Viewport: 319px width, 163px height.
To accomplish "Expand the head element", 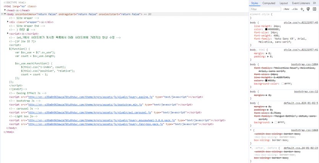I will (5, 10).
